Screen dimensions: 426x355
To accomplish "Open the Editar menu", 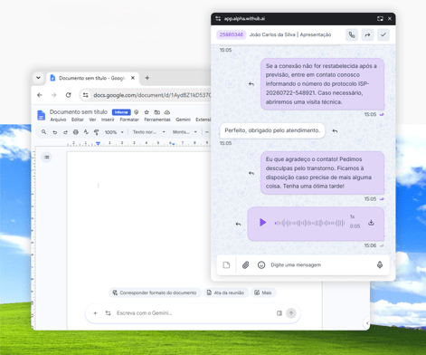I will (78, 120).
